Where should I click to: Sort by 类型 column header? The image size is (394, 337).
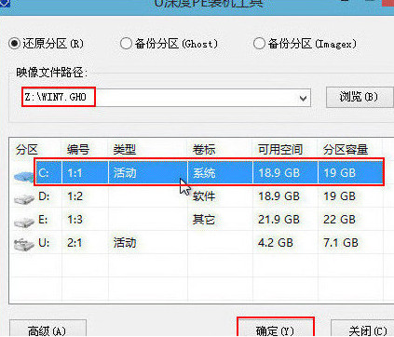click(x=125, y=150)
